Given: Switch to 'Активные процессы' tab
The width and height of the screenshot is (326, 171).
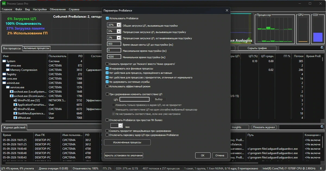Looking at the screenshot, I should pos(36,48).
